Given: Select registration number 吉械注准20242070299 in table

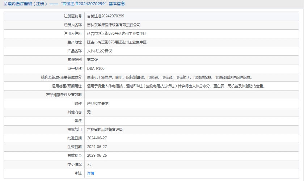Looking at the screenshot, I should (x=105, y=16).
